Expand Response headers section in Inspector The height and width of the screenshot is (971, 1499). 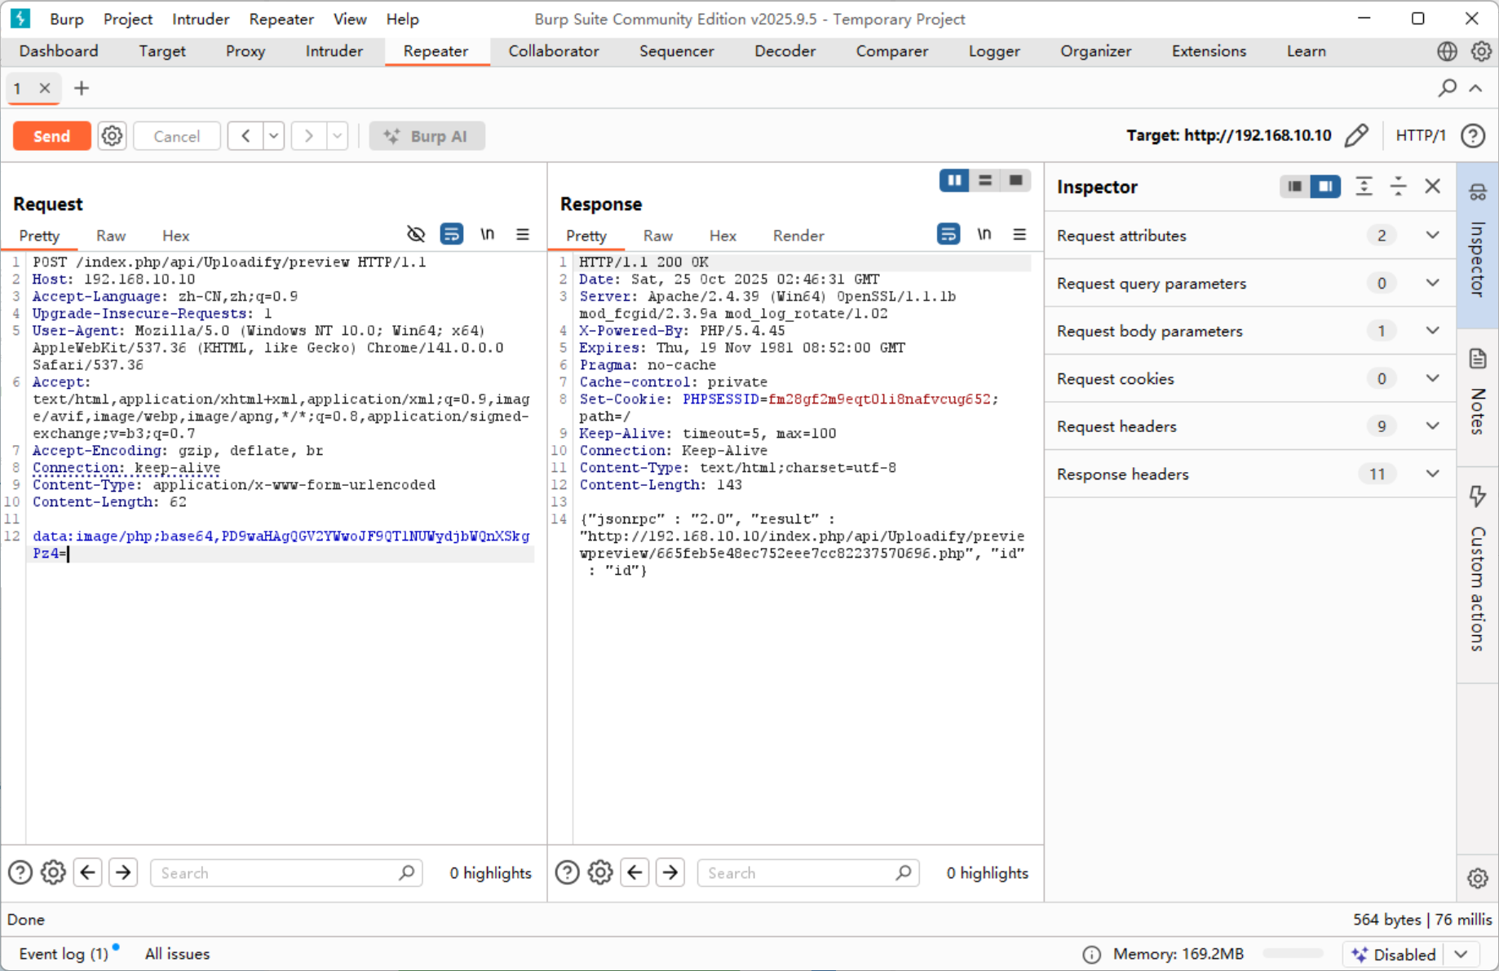[x=1432, y=474]
